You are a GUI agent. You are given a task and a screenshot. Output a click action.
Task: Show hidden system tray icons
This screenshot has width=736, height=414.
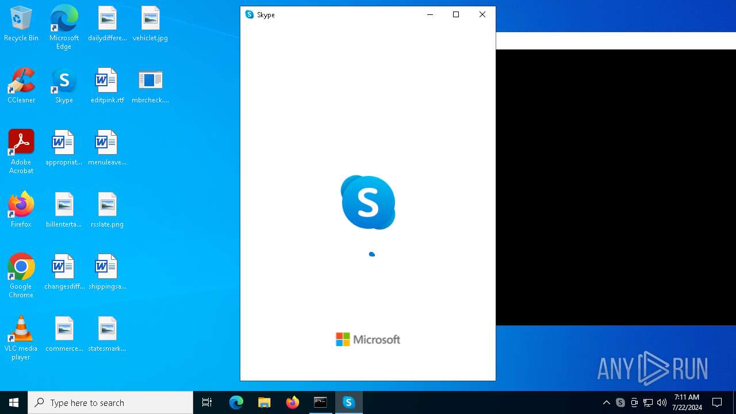[x=607, y=402]
